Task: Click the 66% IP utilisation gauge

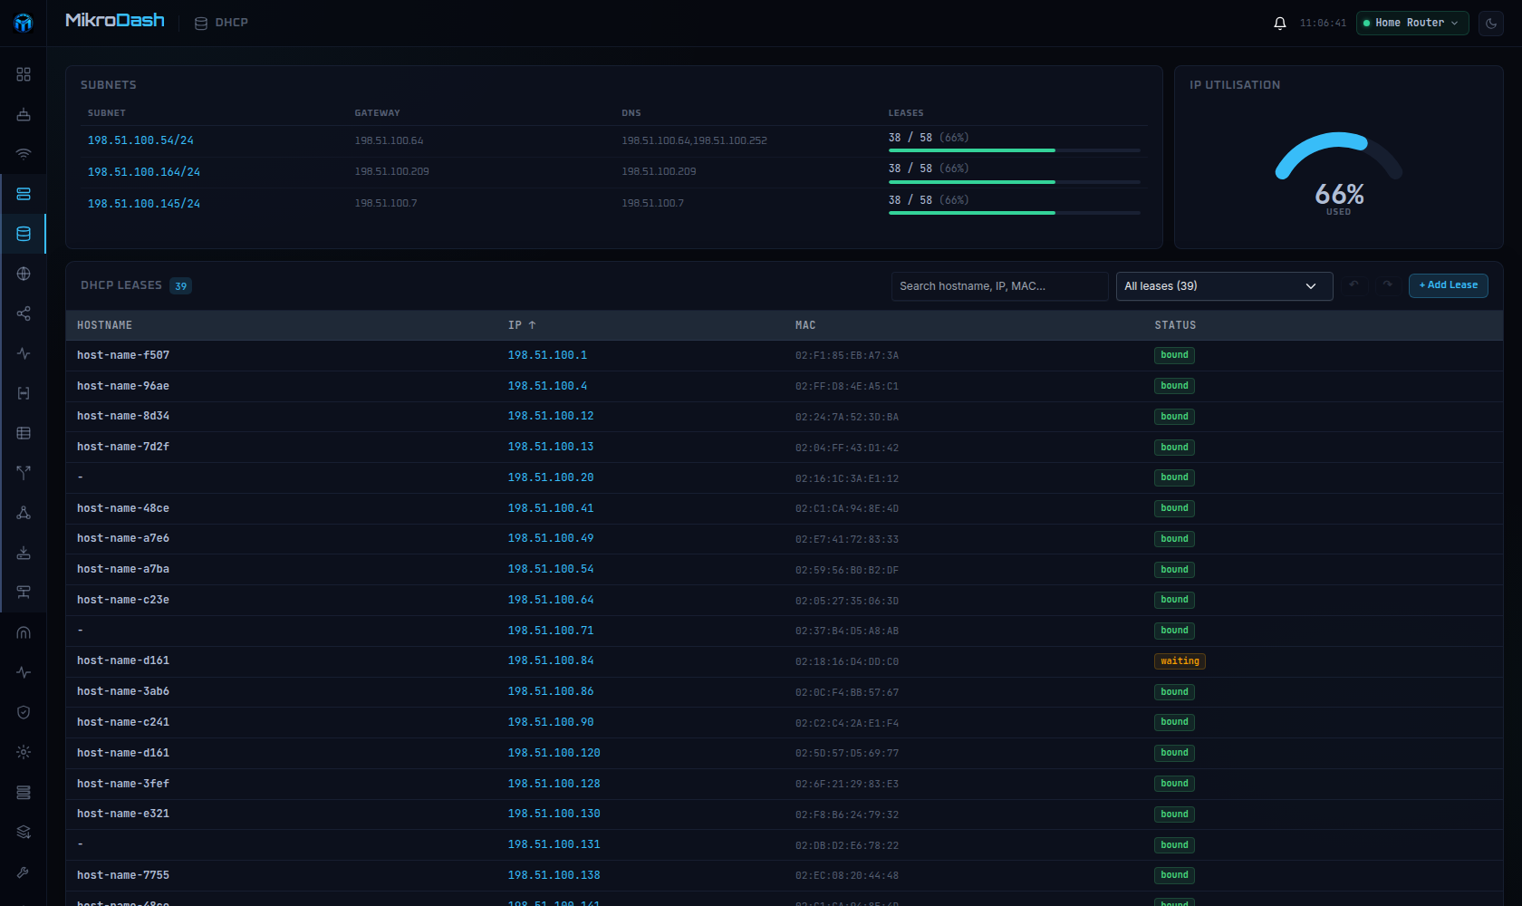Action: 1339,174
